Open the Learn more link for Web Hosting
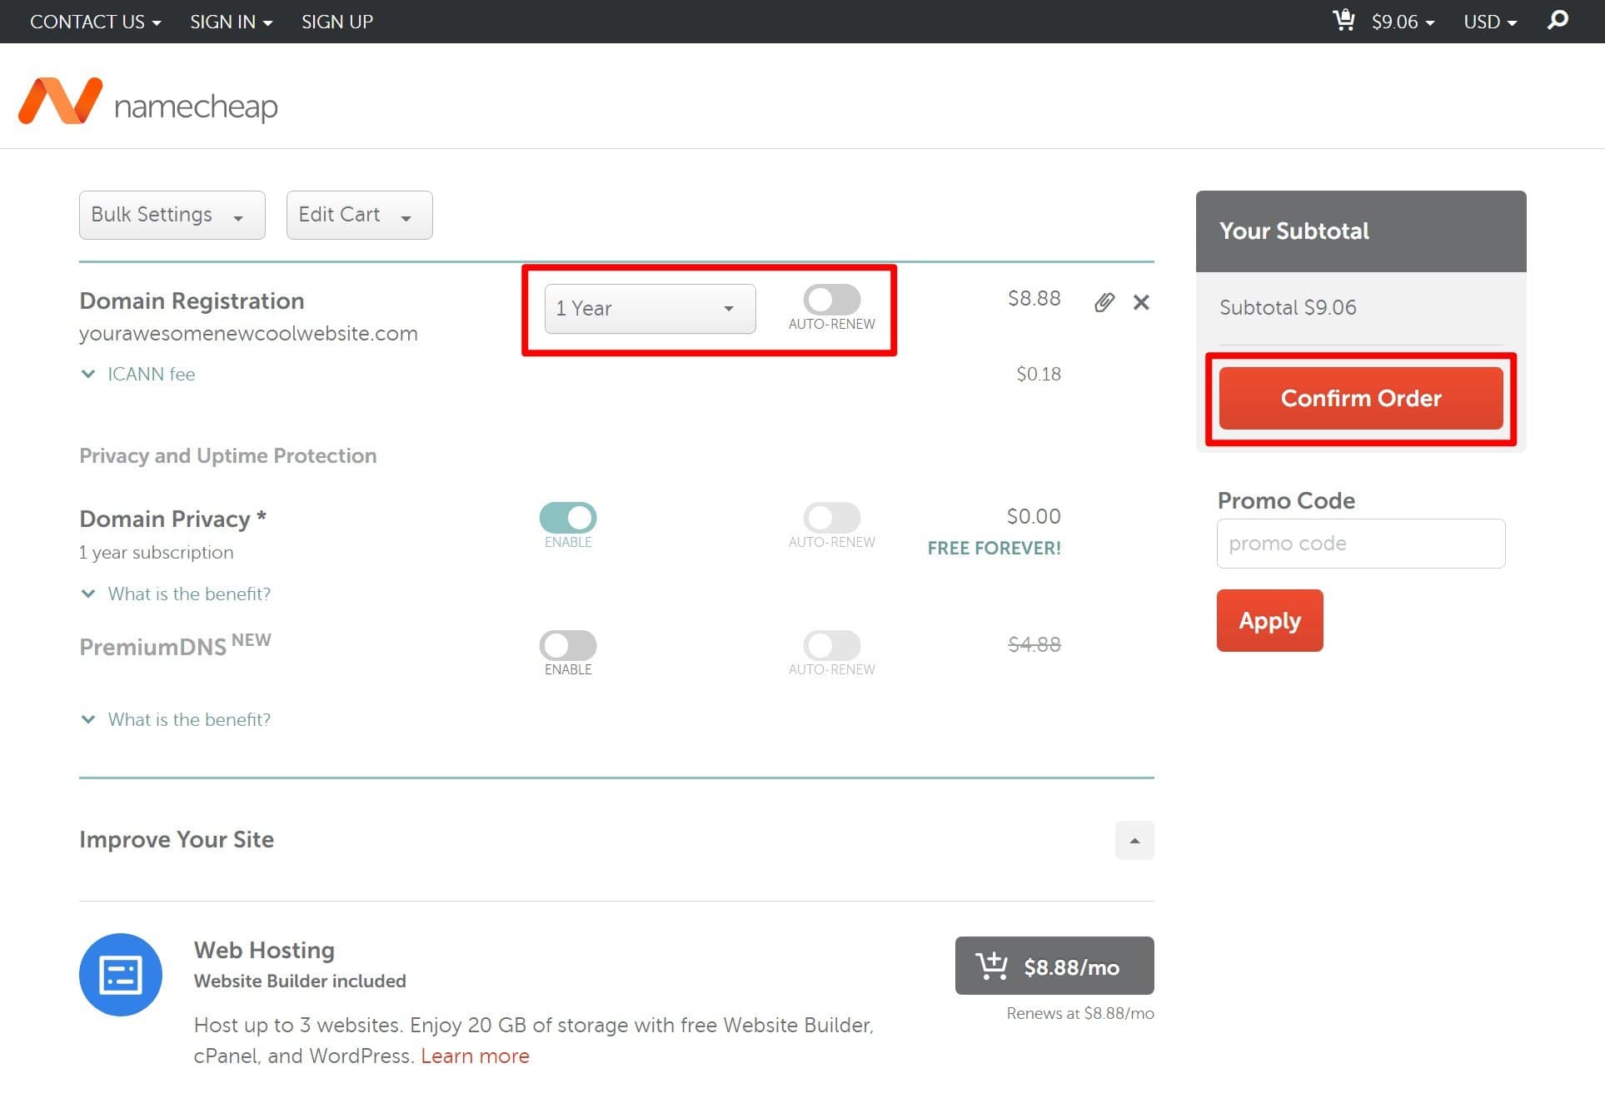The height and width of the screenshot is (1103, 1605). (x=475, y=1056)
